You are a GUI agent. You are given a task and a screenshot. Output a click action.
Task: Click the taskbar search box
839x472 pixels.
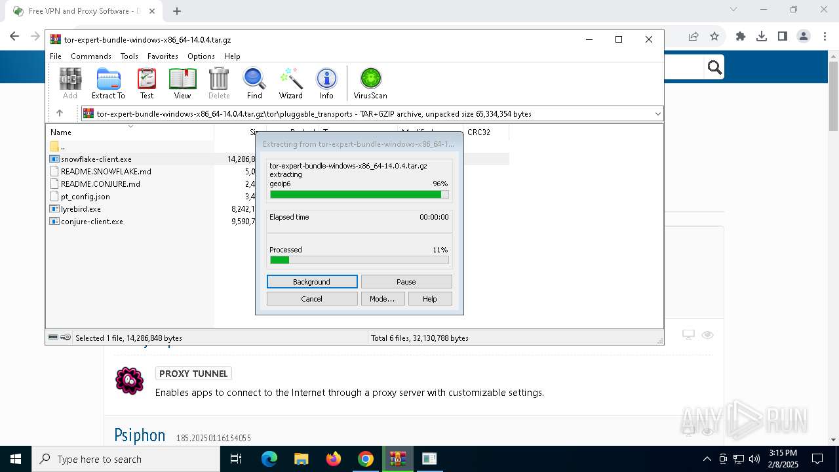click(126, 459)
